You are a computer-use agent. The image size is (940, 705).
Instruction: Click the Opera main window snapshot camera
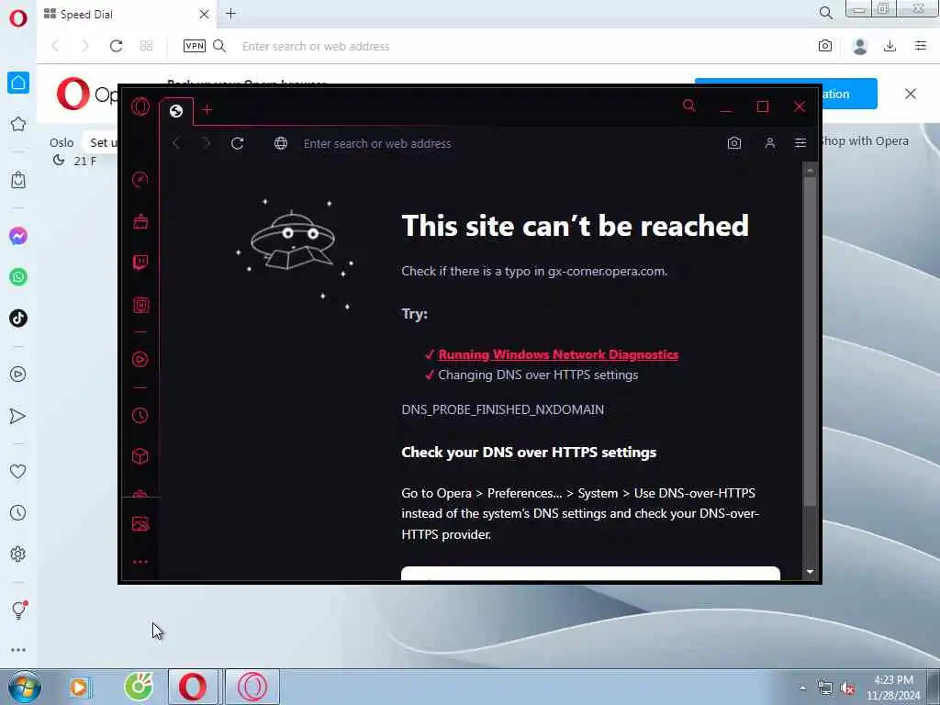[825, 46]
